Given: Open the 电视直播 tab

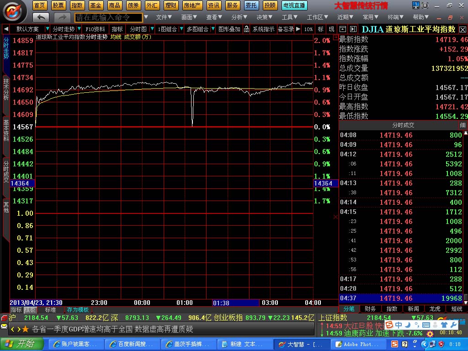Looking at the screenshot, I should click(294, 5).
